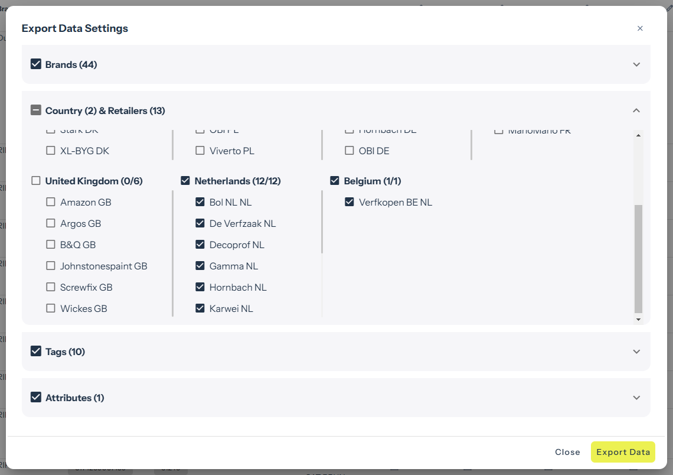This screenshot has height=475, width=673.
Task: Click the Close button
Action: (567, 452)
